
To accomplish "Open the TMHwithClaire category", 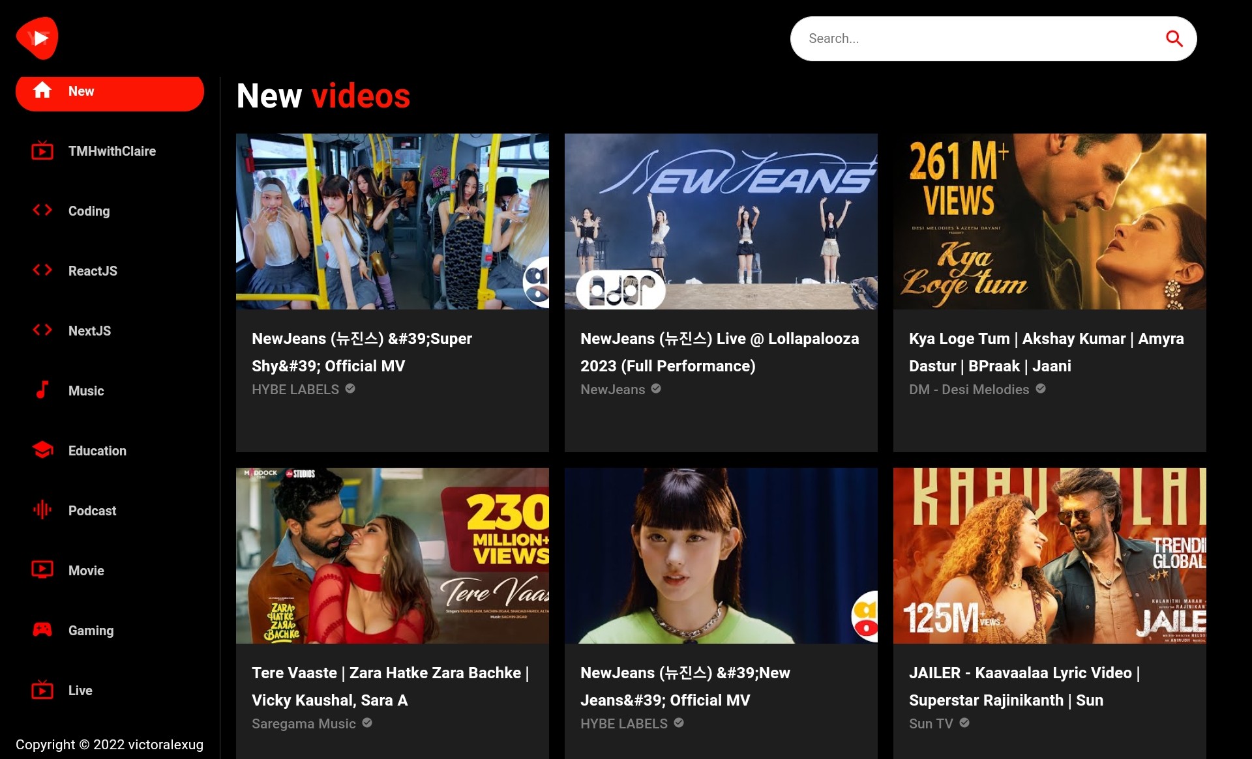I will coord(112,151).
